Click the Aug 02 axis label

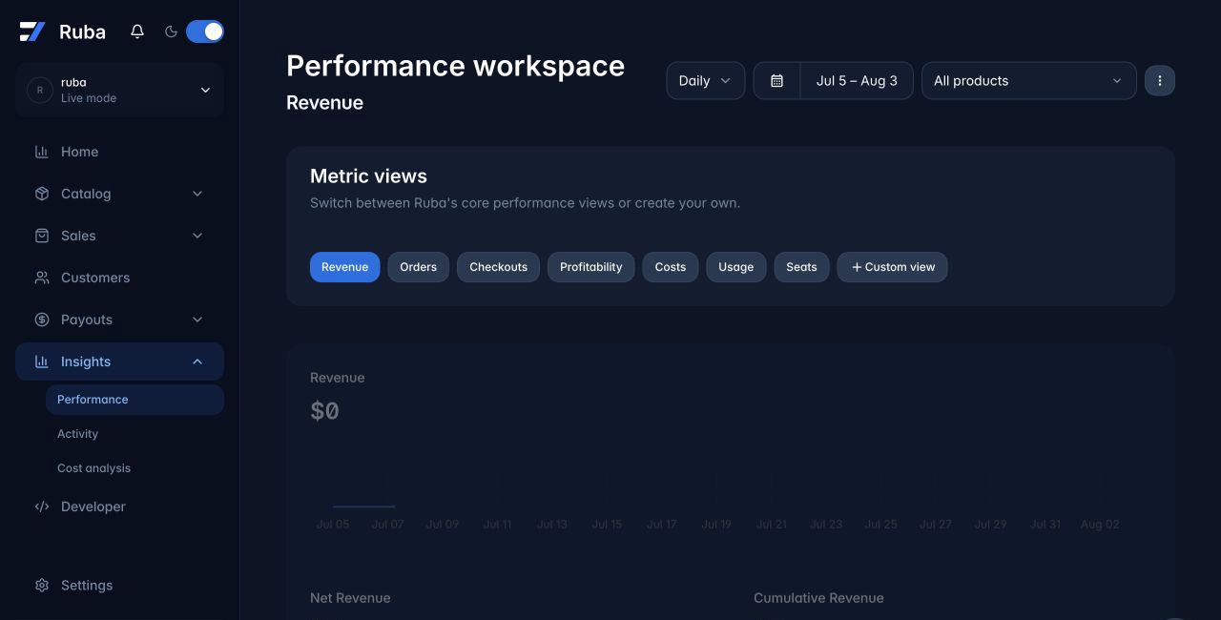(1100, 525)
